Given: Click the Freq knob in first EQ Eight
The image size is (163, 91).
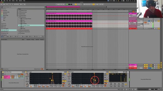Looking at the screenshot, I should click(28, 75).
